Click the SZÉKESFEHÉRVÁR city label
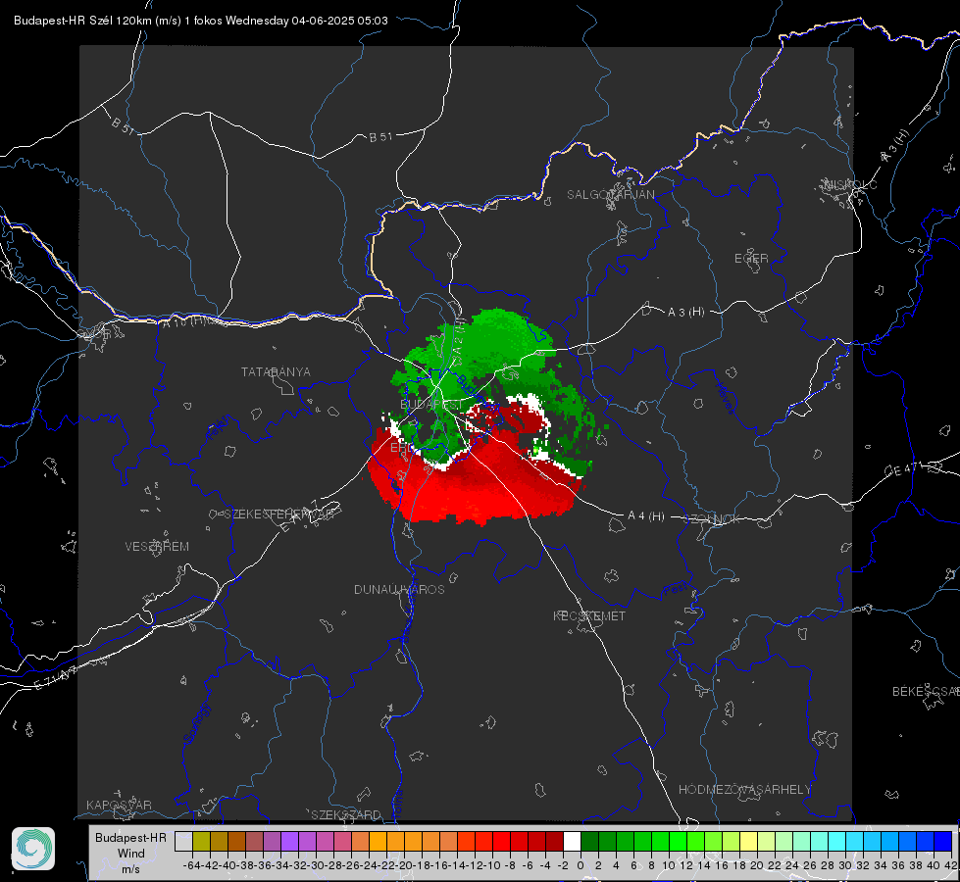Image resolution: width=960 pixels, height=882 pixels. click(278, 514)
